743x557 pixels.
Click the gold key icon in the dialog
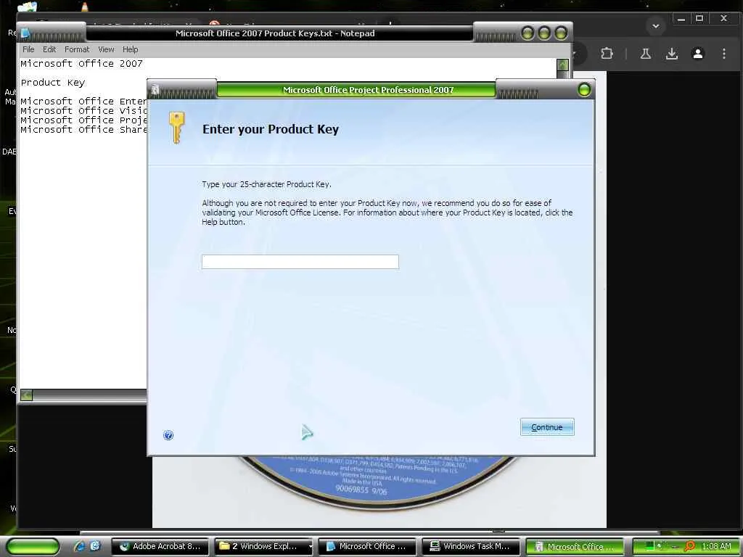pyautogui.click(x=176, y=128)
